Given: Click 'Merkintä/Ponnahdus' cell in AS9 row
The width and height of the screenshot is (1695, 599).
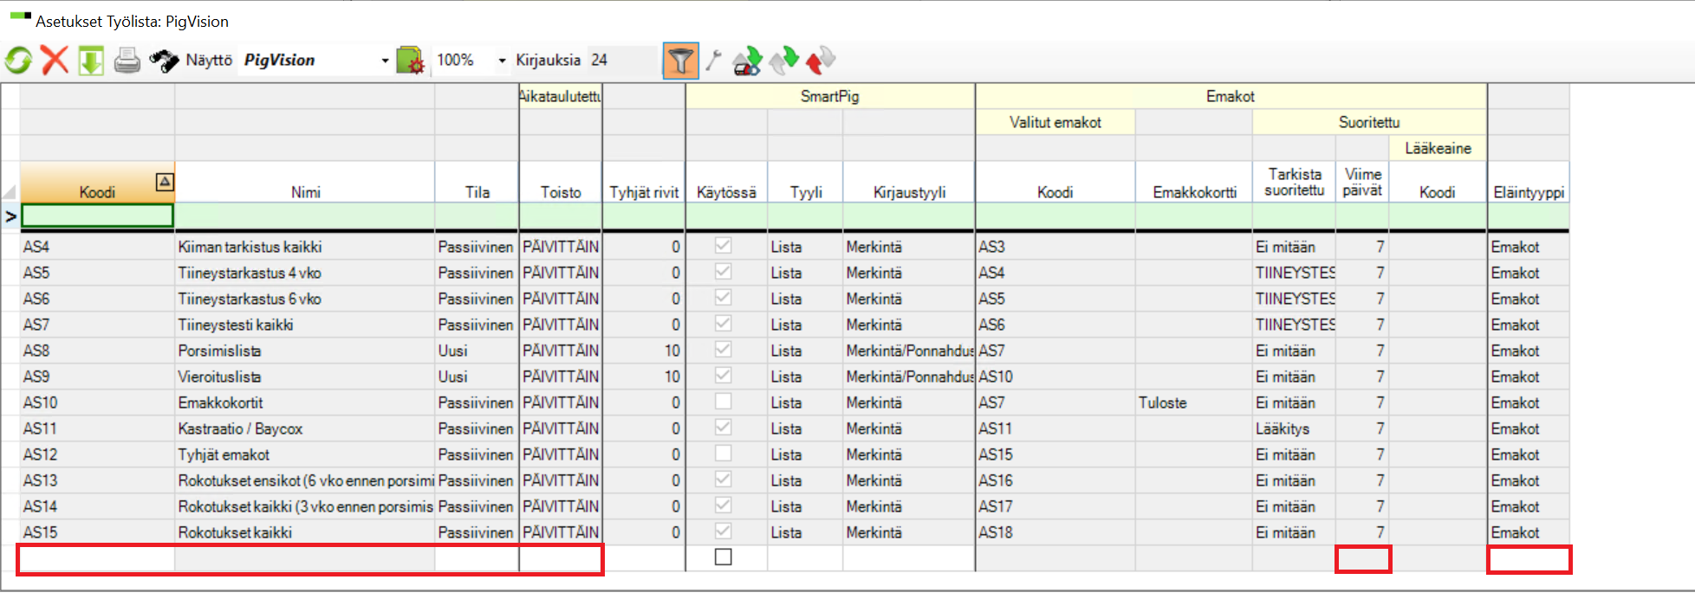Looking at the screenshot, I should pos(909,377).
